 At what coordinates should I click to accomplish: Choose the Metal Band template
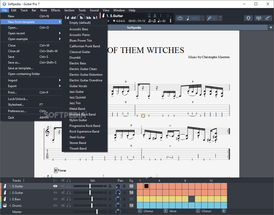coord(85,109)
